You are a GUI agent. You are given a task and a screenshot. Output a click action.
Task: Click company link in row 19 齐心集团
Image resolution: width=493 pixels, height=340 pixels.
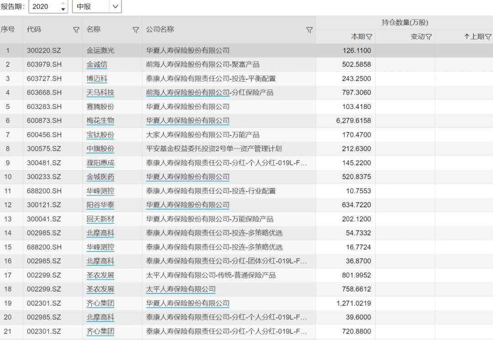188,303
